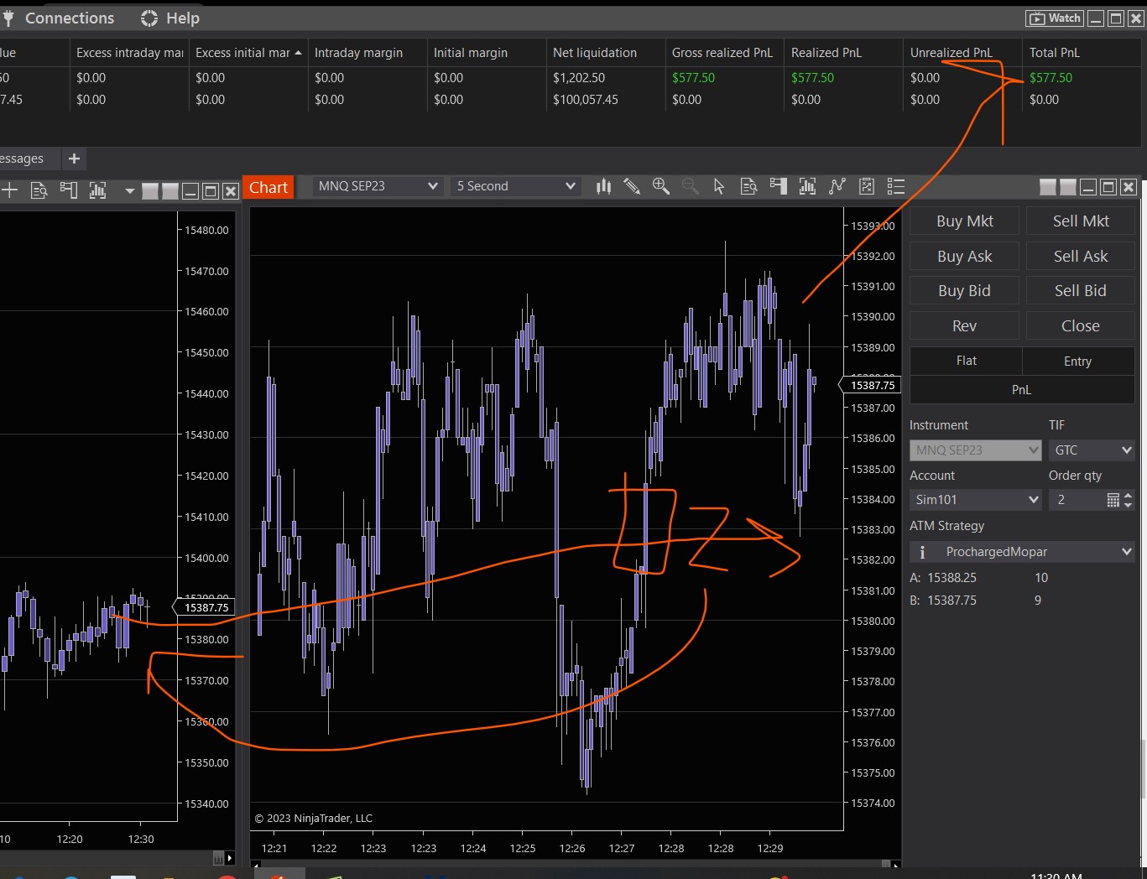The height and width of the screenshot is (879, 1147).
Task: Decrease Order qty with the down arrow
Action: click(x=1128, y=505)
